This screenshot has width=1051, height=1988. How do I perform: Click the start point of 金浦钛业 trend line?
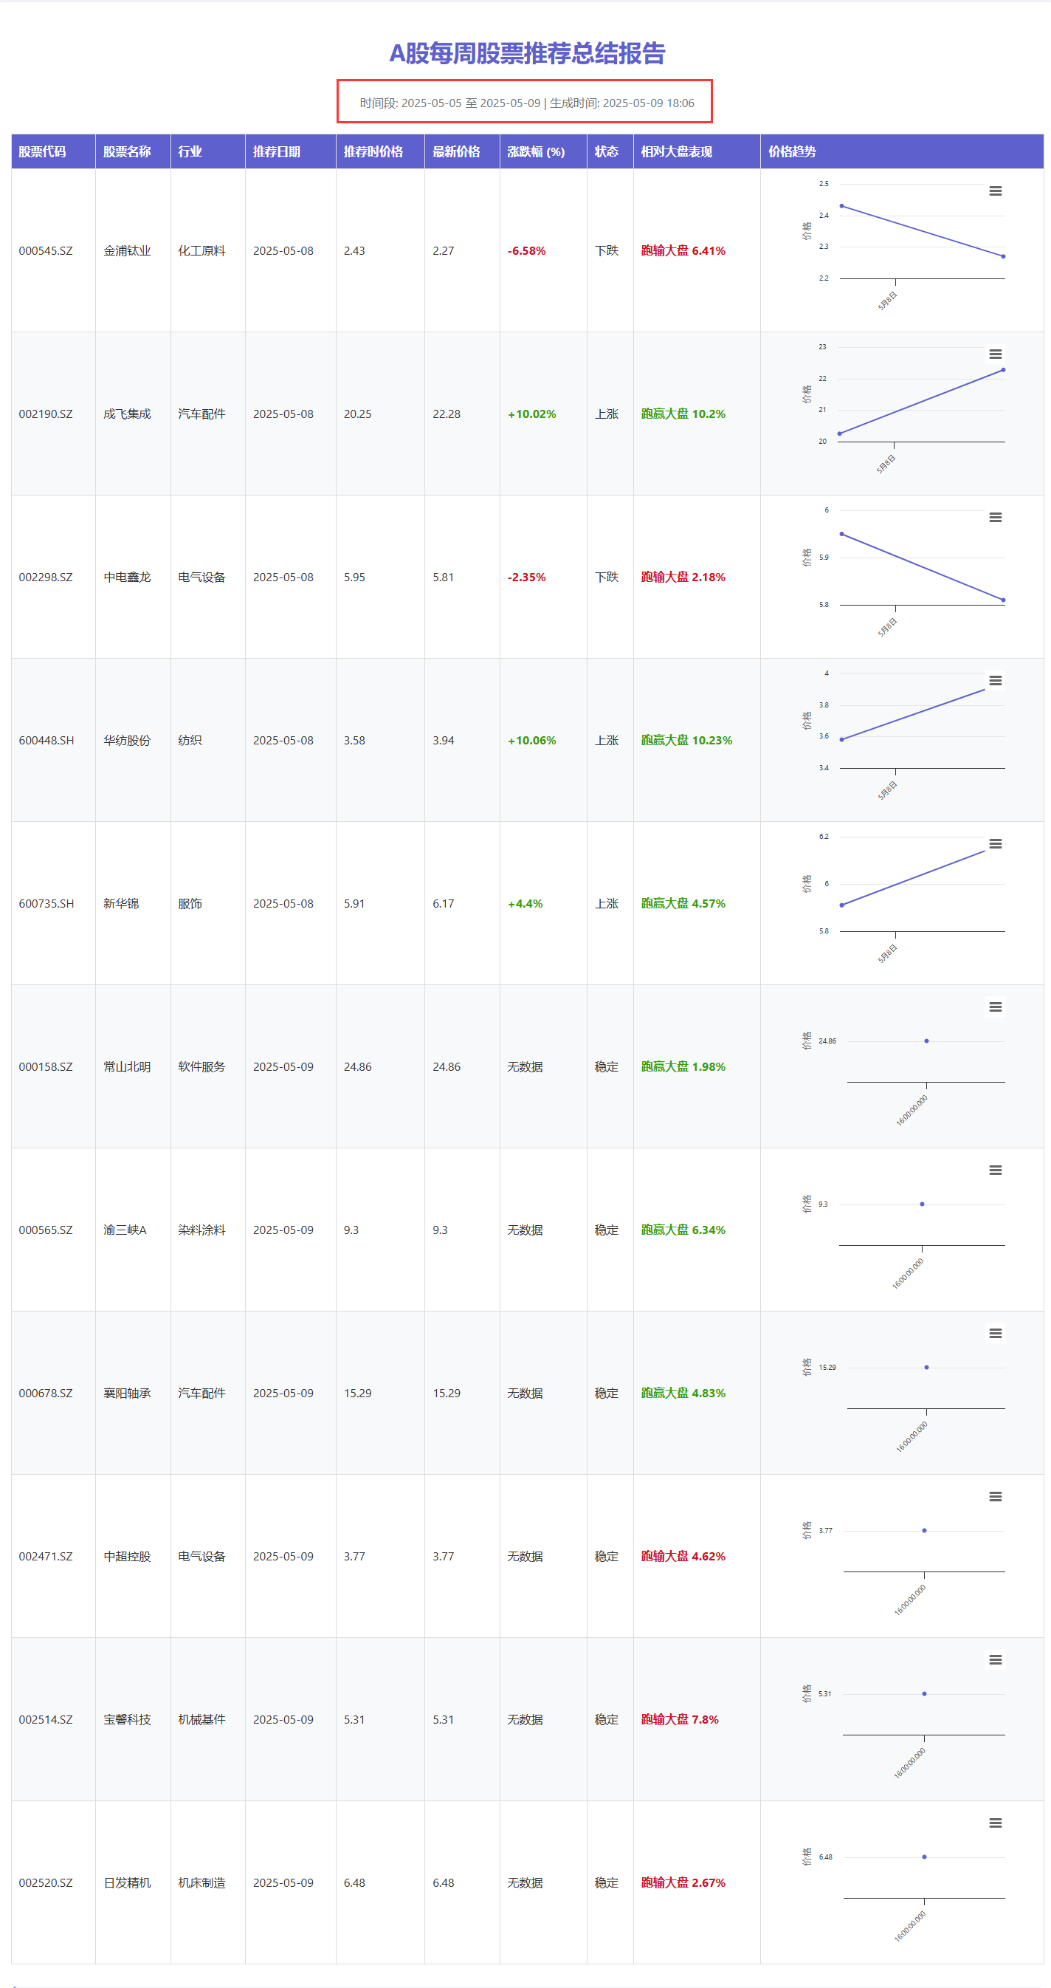(x=841, y=206)
